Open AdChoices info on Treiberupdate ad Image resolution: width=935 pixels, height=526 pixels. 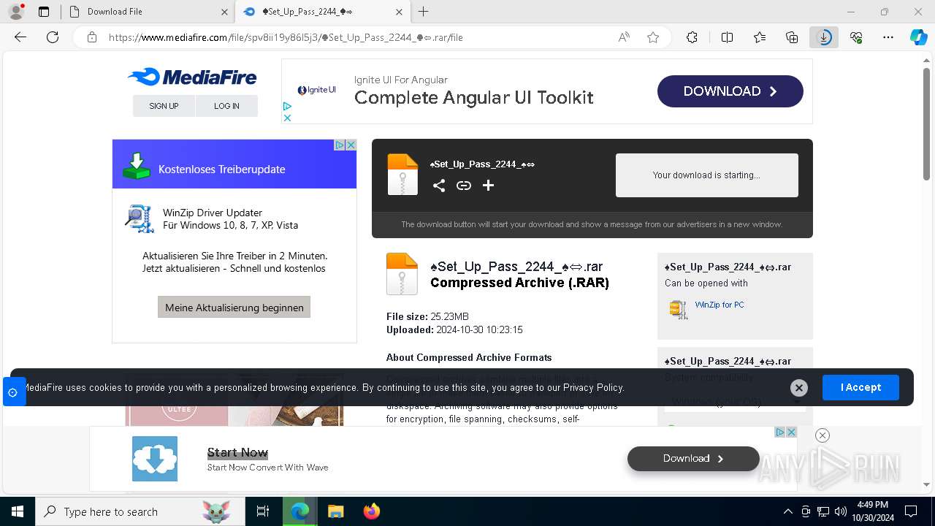coord(340,145)
